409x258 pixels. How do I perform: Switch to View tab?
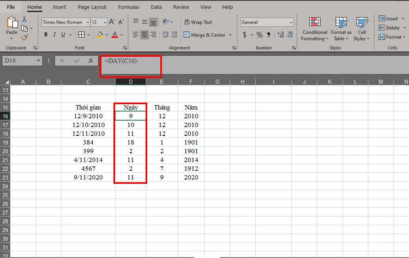pos(206,7)
